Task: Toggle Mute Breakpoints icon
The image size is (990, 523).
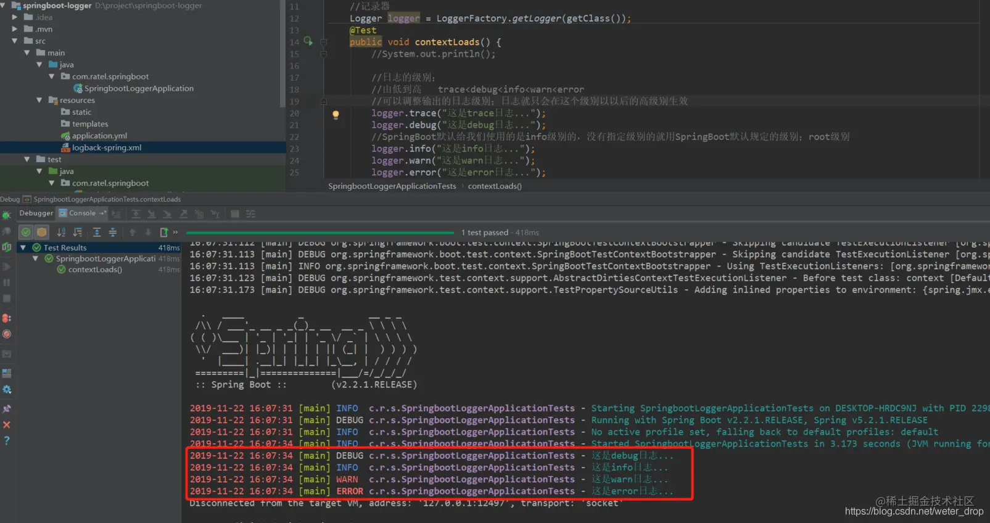Action: click(7, 334)
